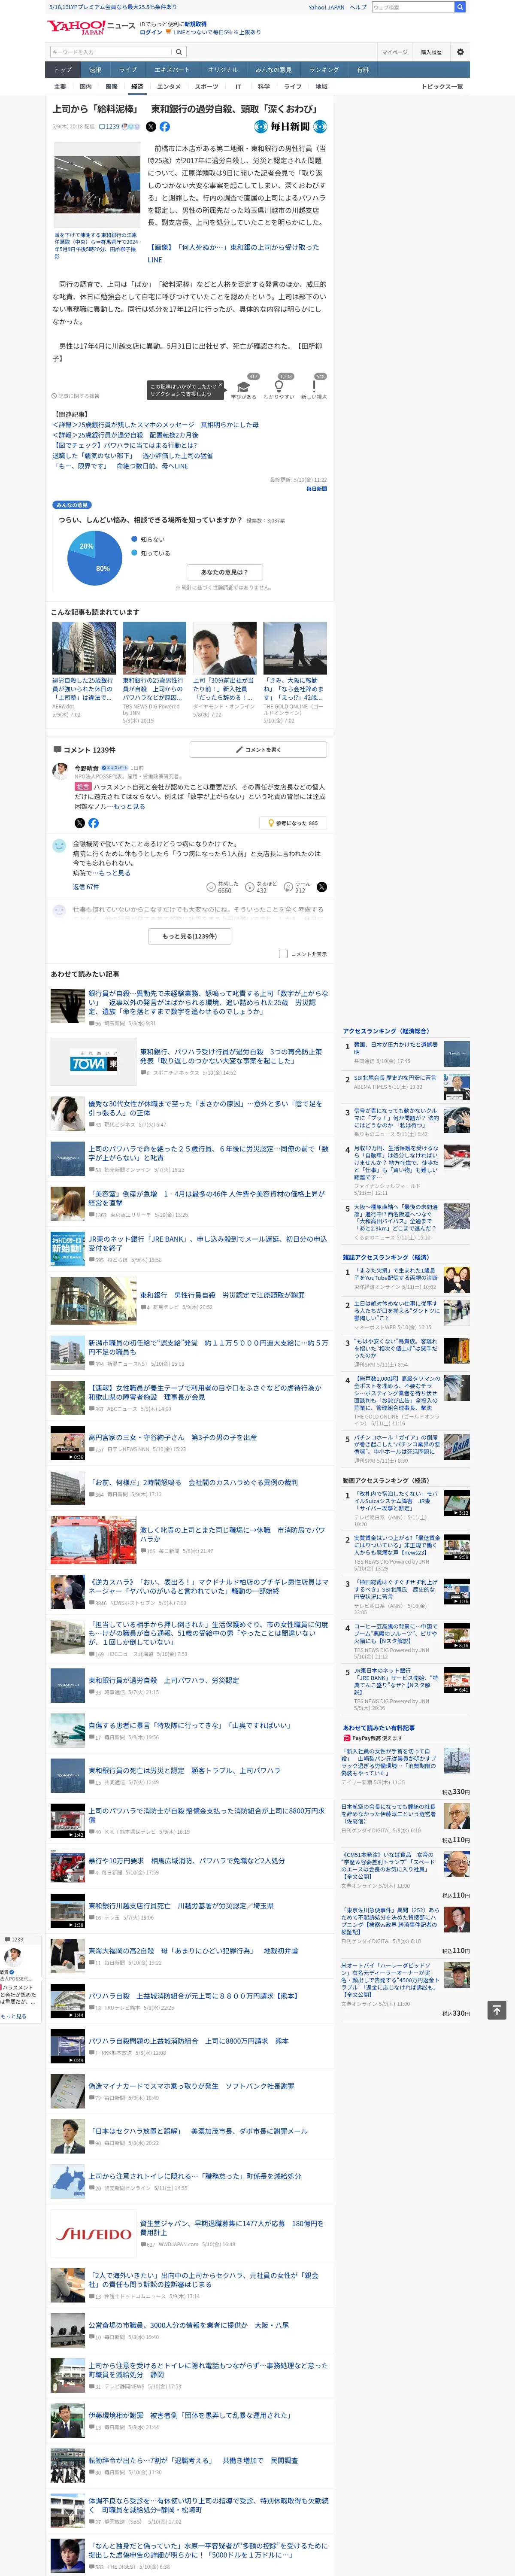Share the second comment on X
Screen dimensions: 515x2576
(321, 887)
